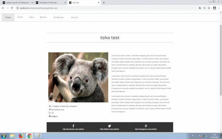Click the phone number 123
The height and width of the screenshot is (139, 222).
(52, 113)
